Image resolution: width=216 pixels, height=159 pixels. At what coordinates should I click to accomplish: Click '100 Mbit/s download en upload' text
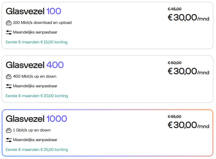tap(42, 23)
